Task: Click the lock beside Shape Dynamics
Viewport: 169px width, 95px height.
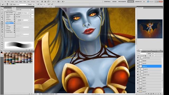Action: click(14, 14)
